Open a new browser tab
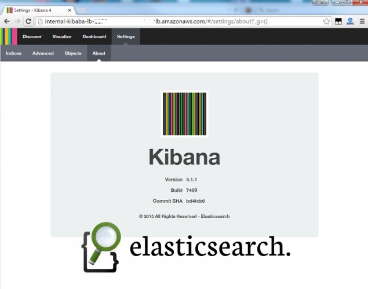This screenshot has width=368, height=289. click(x=82, y=10)
